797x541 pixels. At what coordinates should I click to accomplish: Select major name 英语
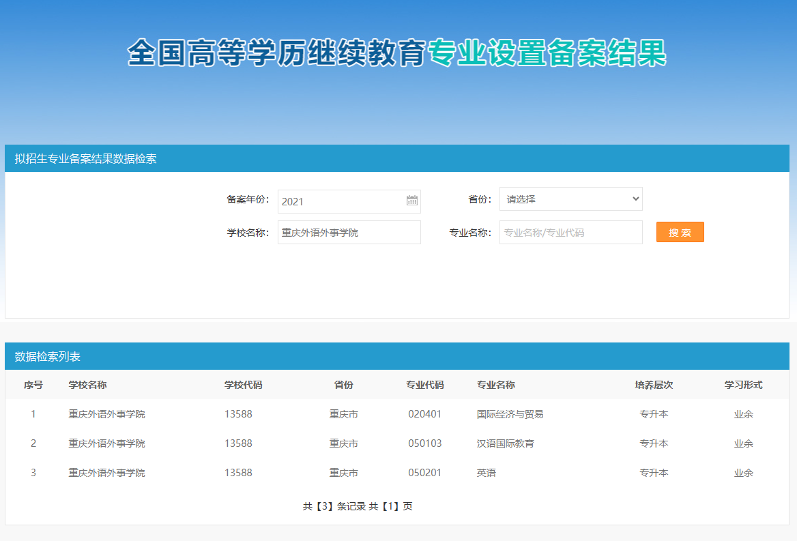point(486,473)
